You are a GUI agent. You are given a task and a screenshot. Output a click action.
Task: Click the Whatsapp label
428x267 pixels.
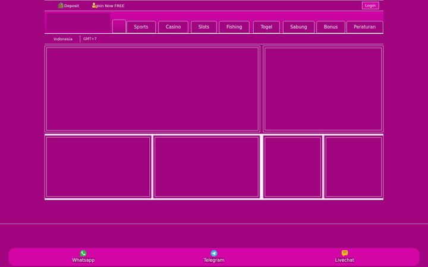pos(83,260)
